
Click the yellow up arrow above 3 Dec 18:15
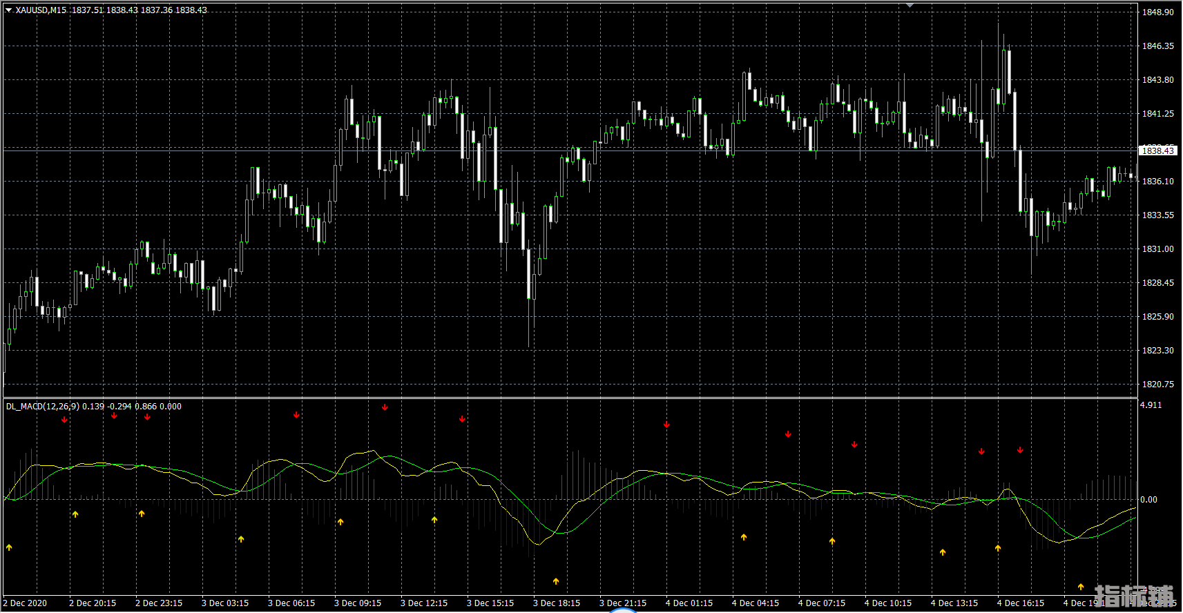[556, 581]
